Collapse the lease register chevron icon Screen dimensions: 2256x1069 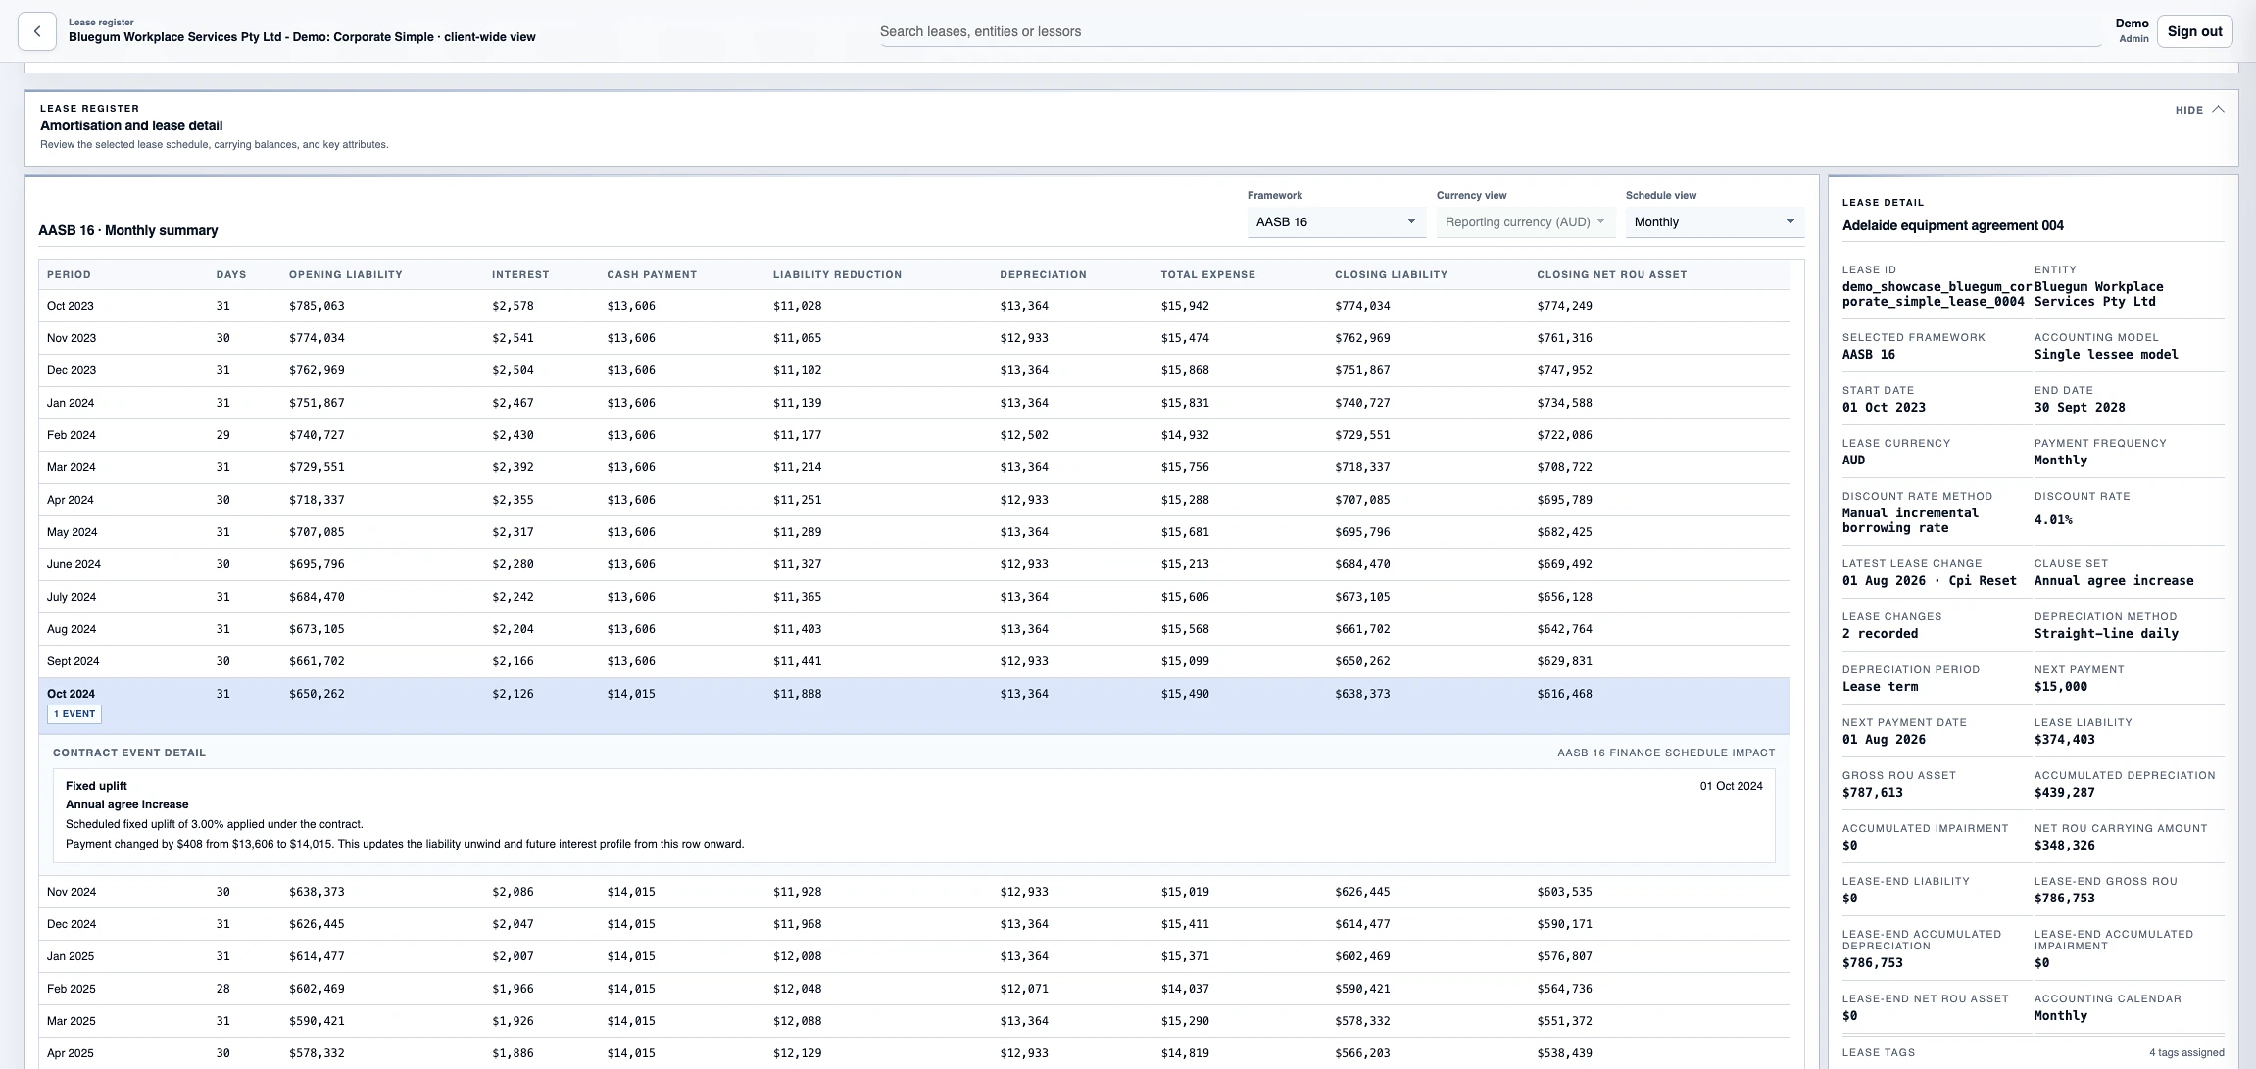pos(2218,110)
